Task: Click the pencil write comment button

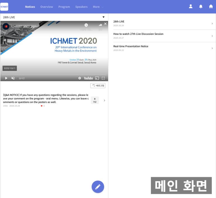Action: 98,187
